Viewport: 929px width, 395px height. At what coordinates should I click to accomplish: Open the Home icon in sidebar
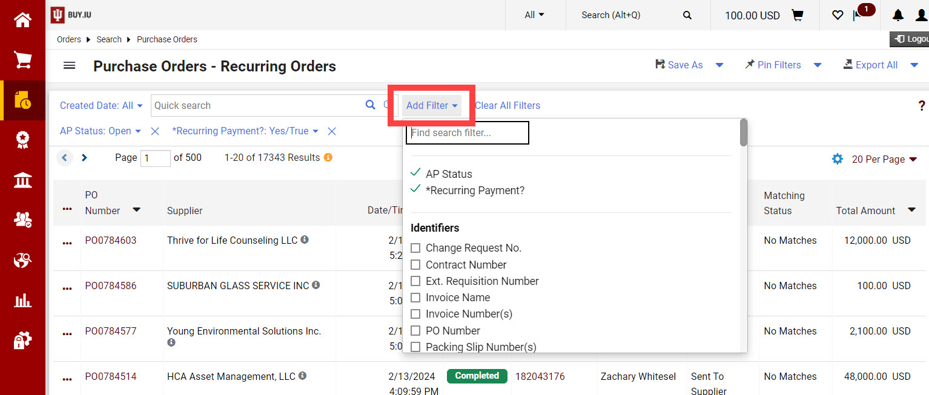point(22,20)
